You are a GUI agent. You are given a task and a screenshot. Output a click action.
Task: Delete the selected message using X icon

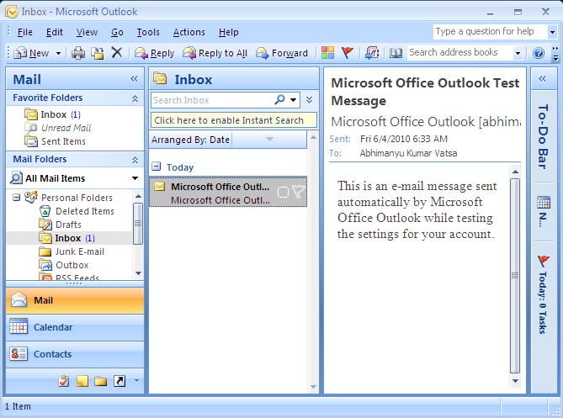[117, 53]
